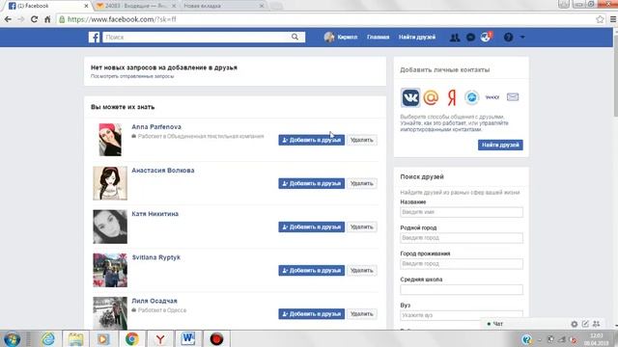Viewport: 618px width, 347px height.
Task: Open Кирилл profile link in header
Action: tap(341, 37)
